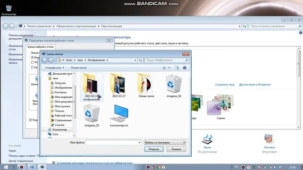Open the Упорядочить dropdown menu
This screenshot has height=170, width=303.
(x=55, y=68)
